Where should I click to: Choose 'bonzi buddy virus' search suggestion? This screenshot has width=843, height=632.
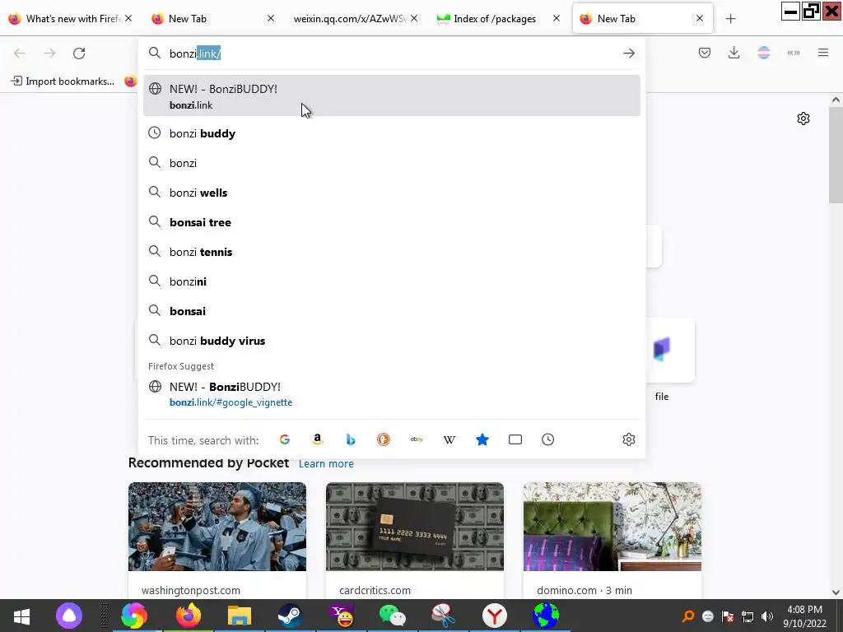pos(391,340)
